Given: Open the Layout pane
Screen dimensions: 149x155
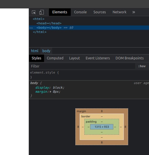Looking at the screenshot, I should coord(74,58).
